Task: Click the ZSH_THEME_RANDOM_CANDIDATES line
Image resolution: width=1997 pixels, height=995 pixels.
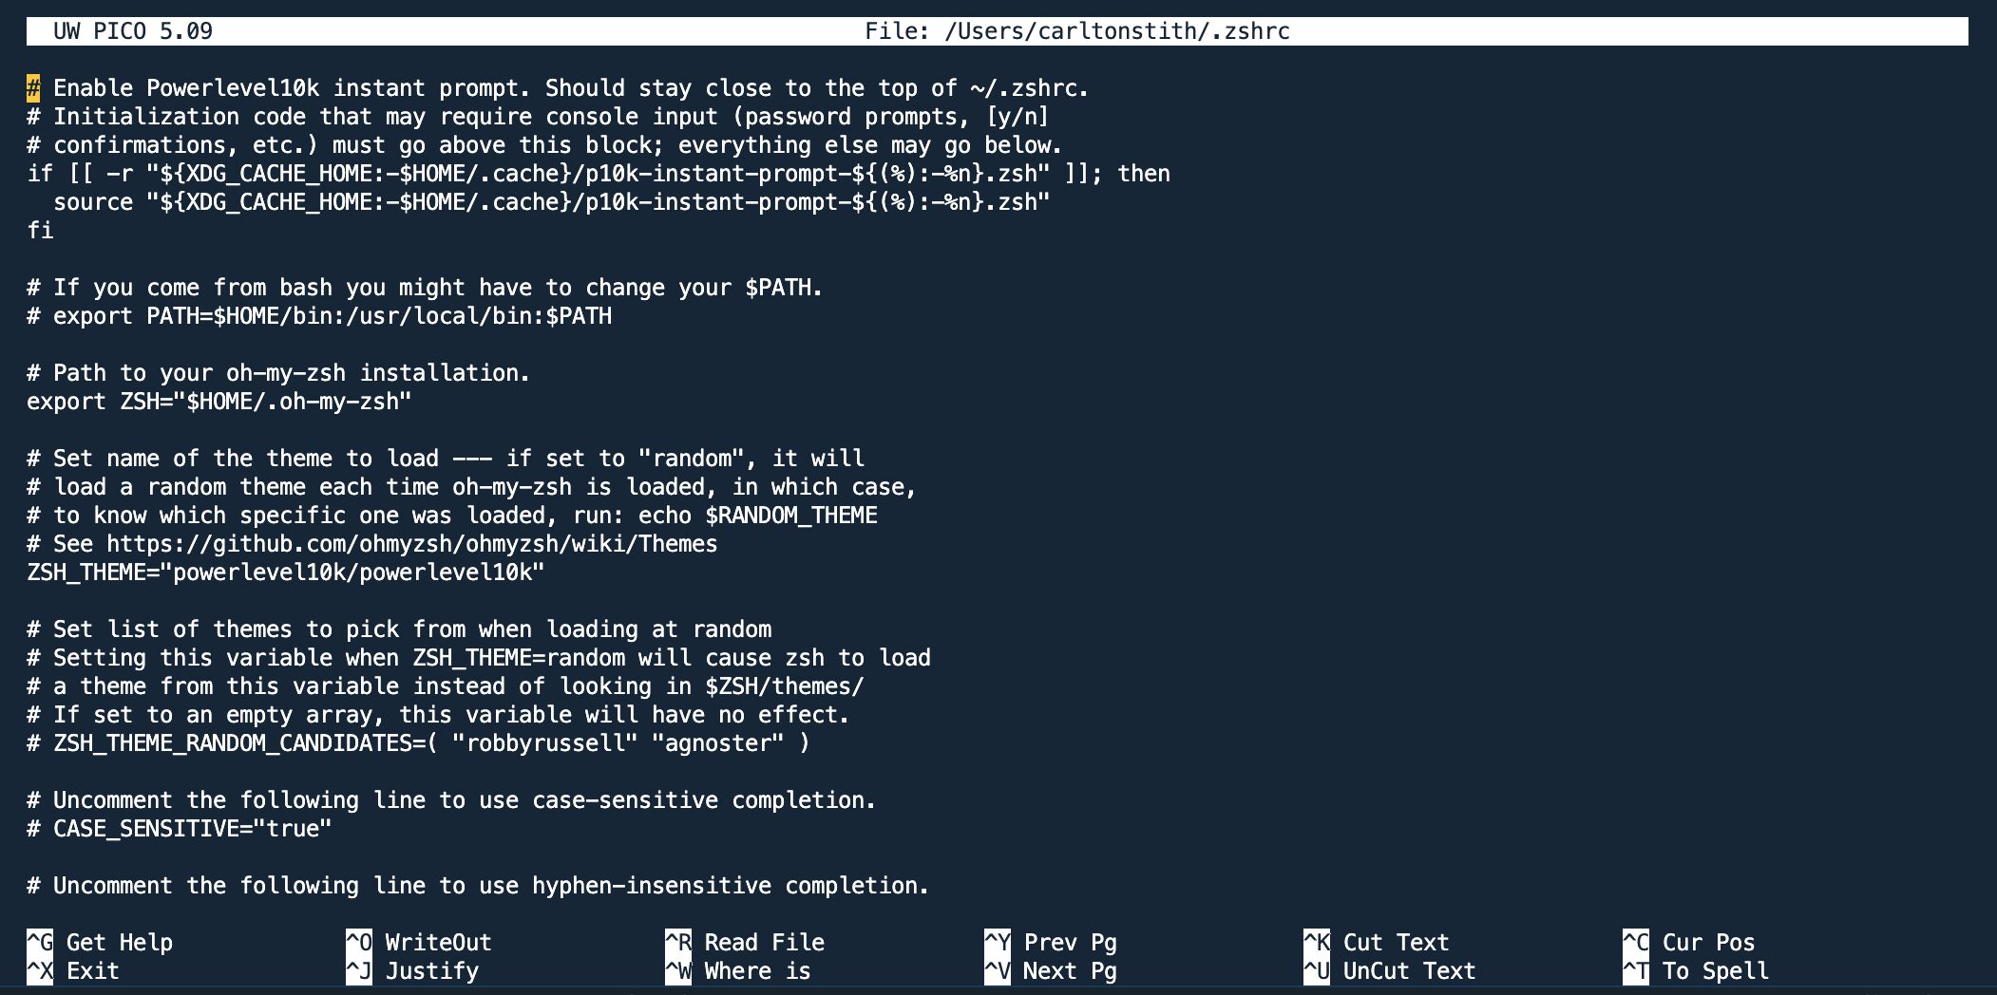Action: [418, 743]
